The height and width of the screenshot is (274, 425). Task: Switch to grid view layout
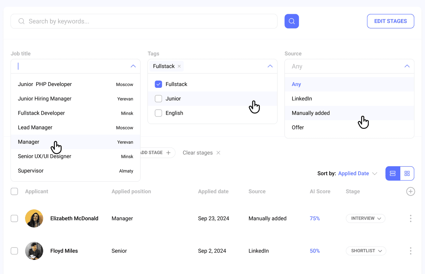(x=407, y=173)
